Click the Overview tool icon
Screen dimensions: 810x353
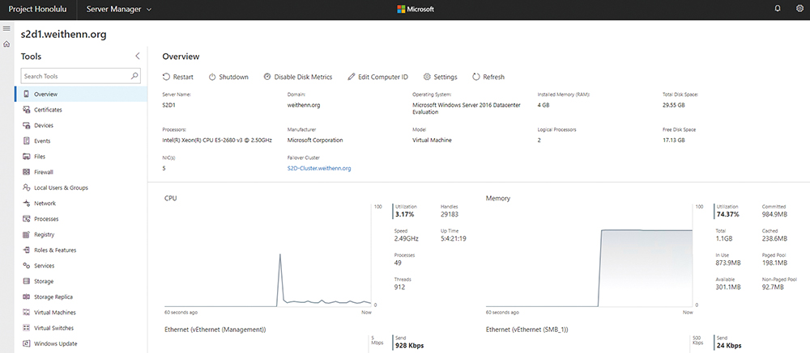tap(27, 94)
